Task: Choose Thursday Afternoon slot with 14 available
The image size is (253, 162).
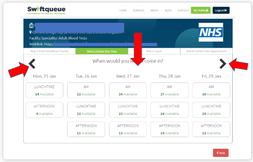Action: 170,129
